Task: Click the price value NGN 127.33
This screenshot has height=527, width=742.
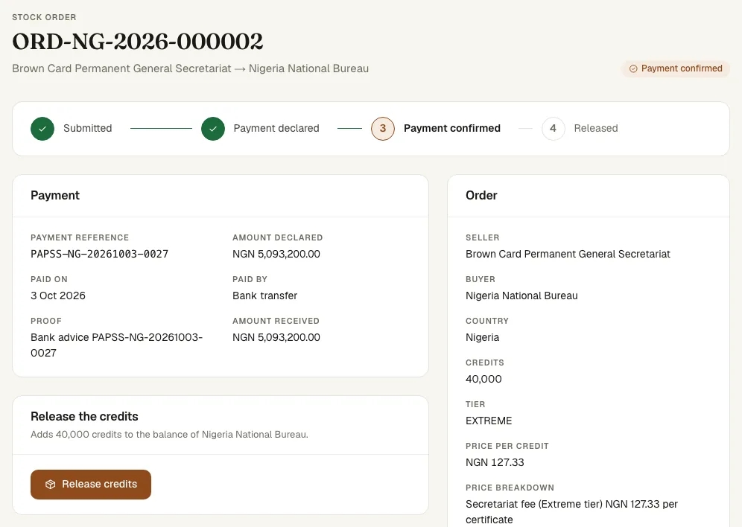Action: (x=495, y=462)
